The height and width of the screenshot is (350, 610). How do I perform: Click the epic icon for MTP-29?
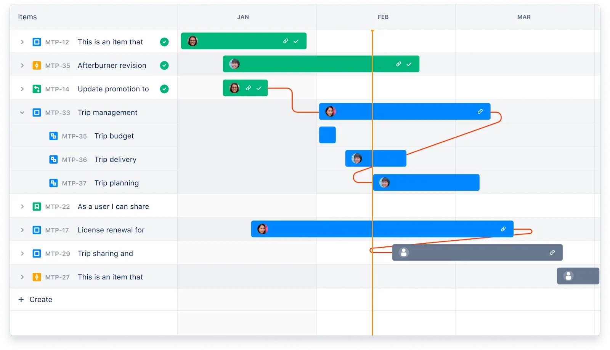[x=37, y=254]
